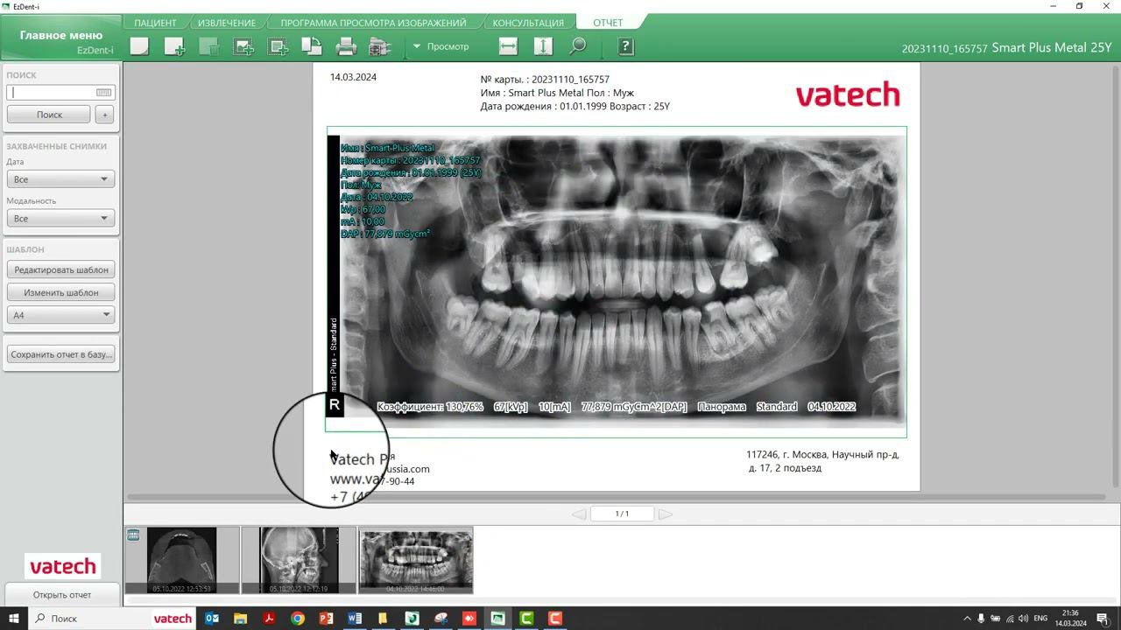Viewport: 1121px width, 630px height.
Task: Switch to the ИЗВЛЕЧЕНИЕ tab
Action: pyautogui.click(x=227, y=23)
